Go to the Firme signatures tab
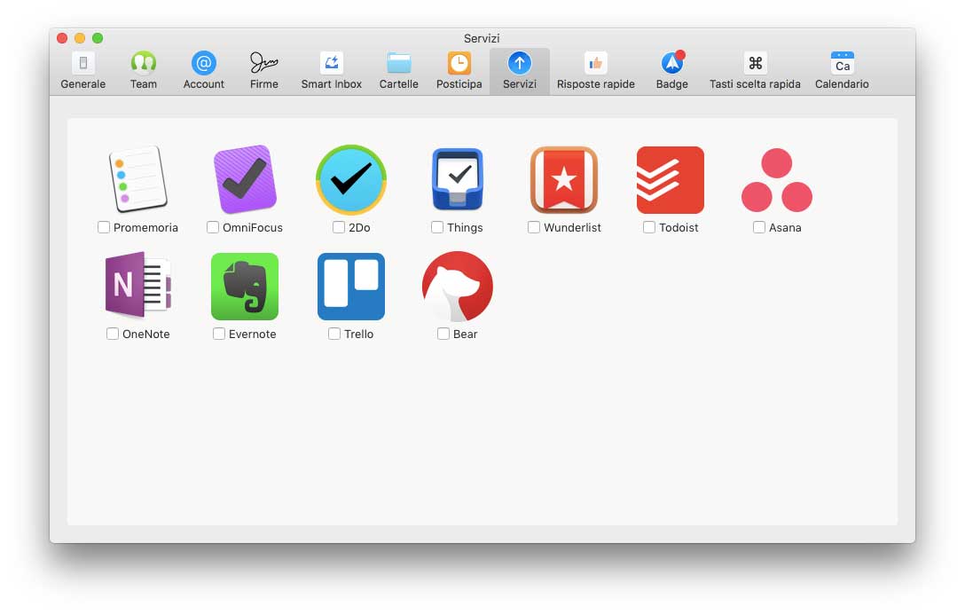Image resolution: width=965 pixels, height=614 pixels. [264, 72]
